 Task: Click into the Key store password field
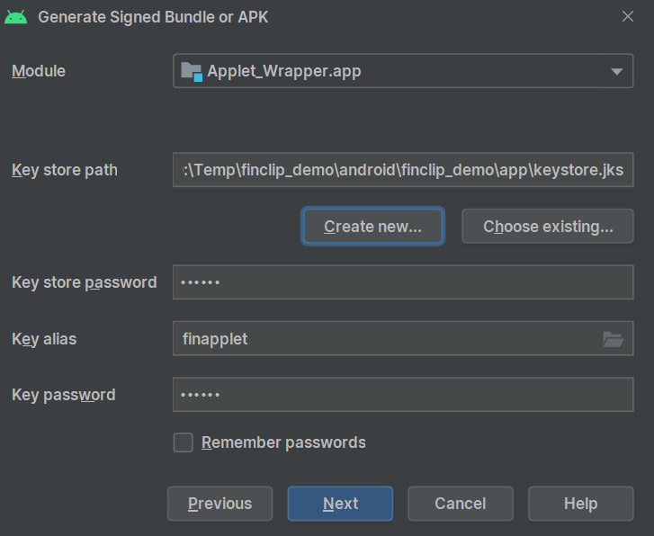(x=403, y=282)
